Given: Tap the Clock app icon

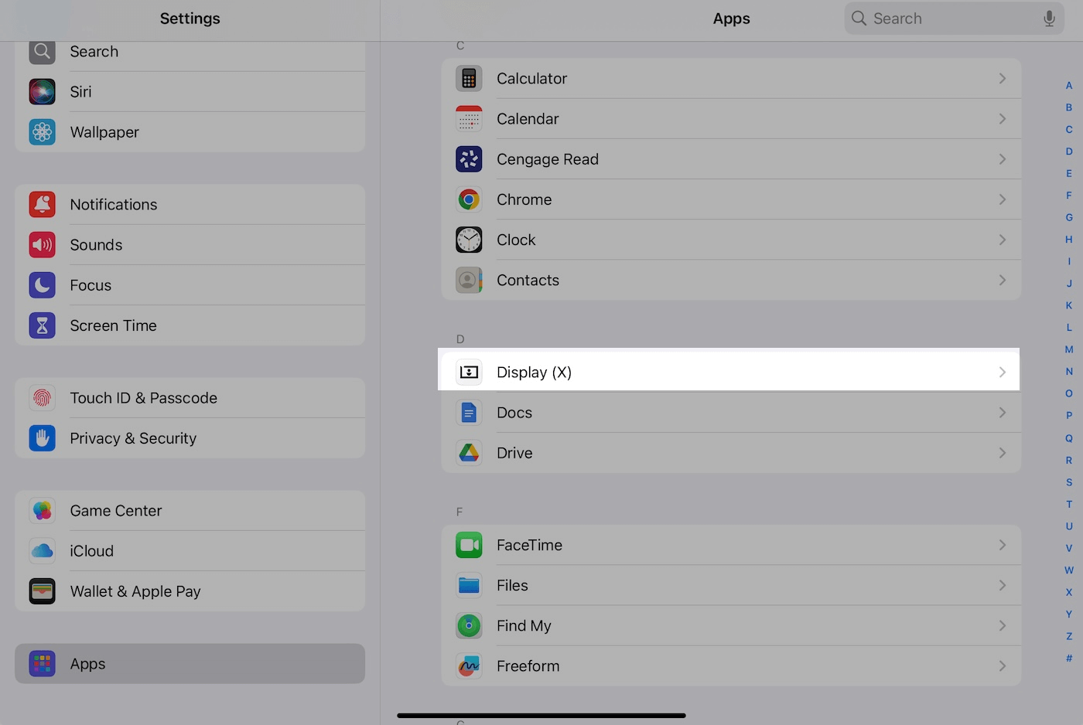Looking at the screenshot, I should [469, 240].
